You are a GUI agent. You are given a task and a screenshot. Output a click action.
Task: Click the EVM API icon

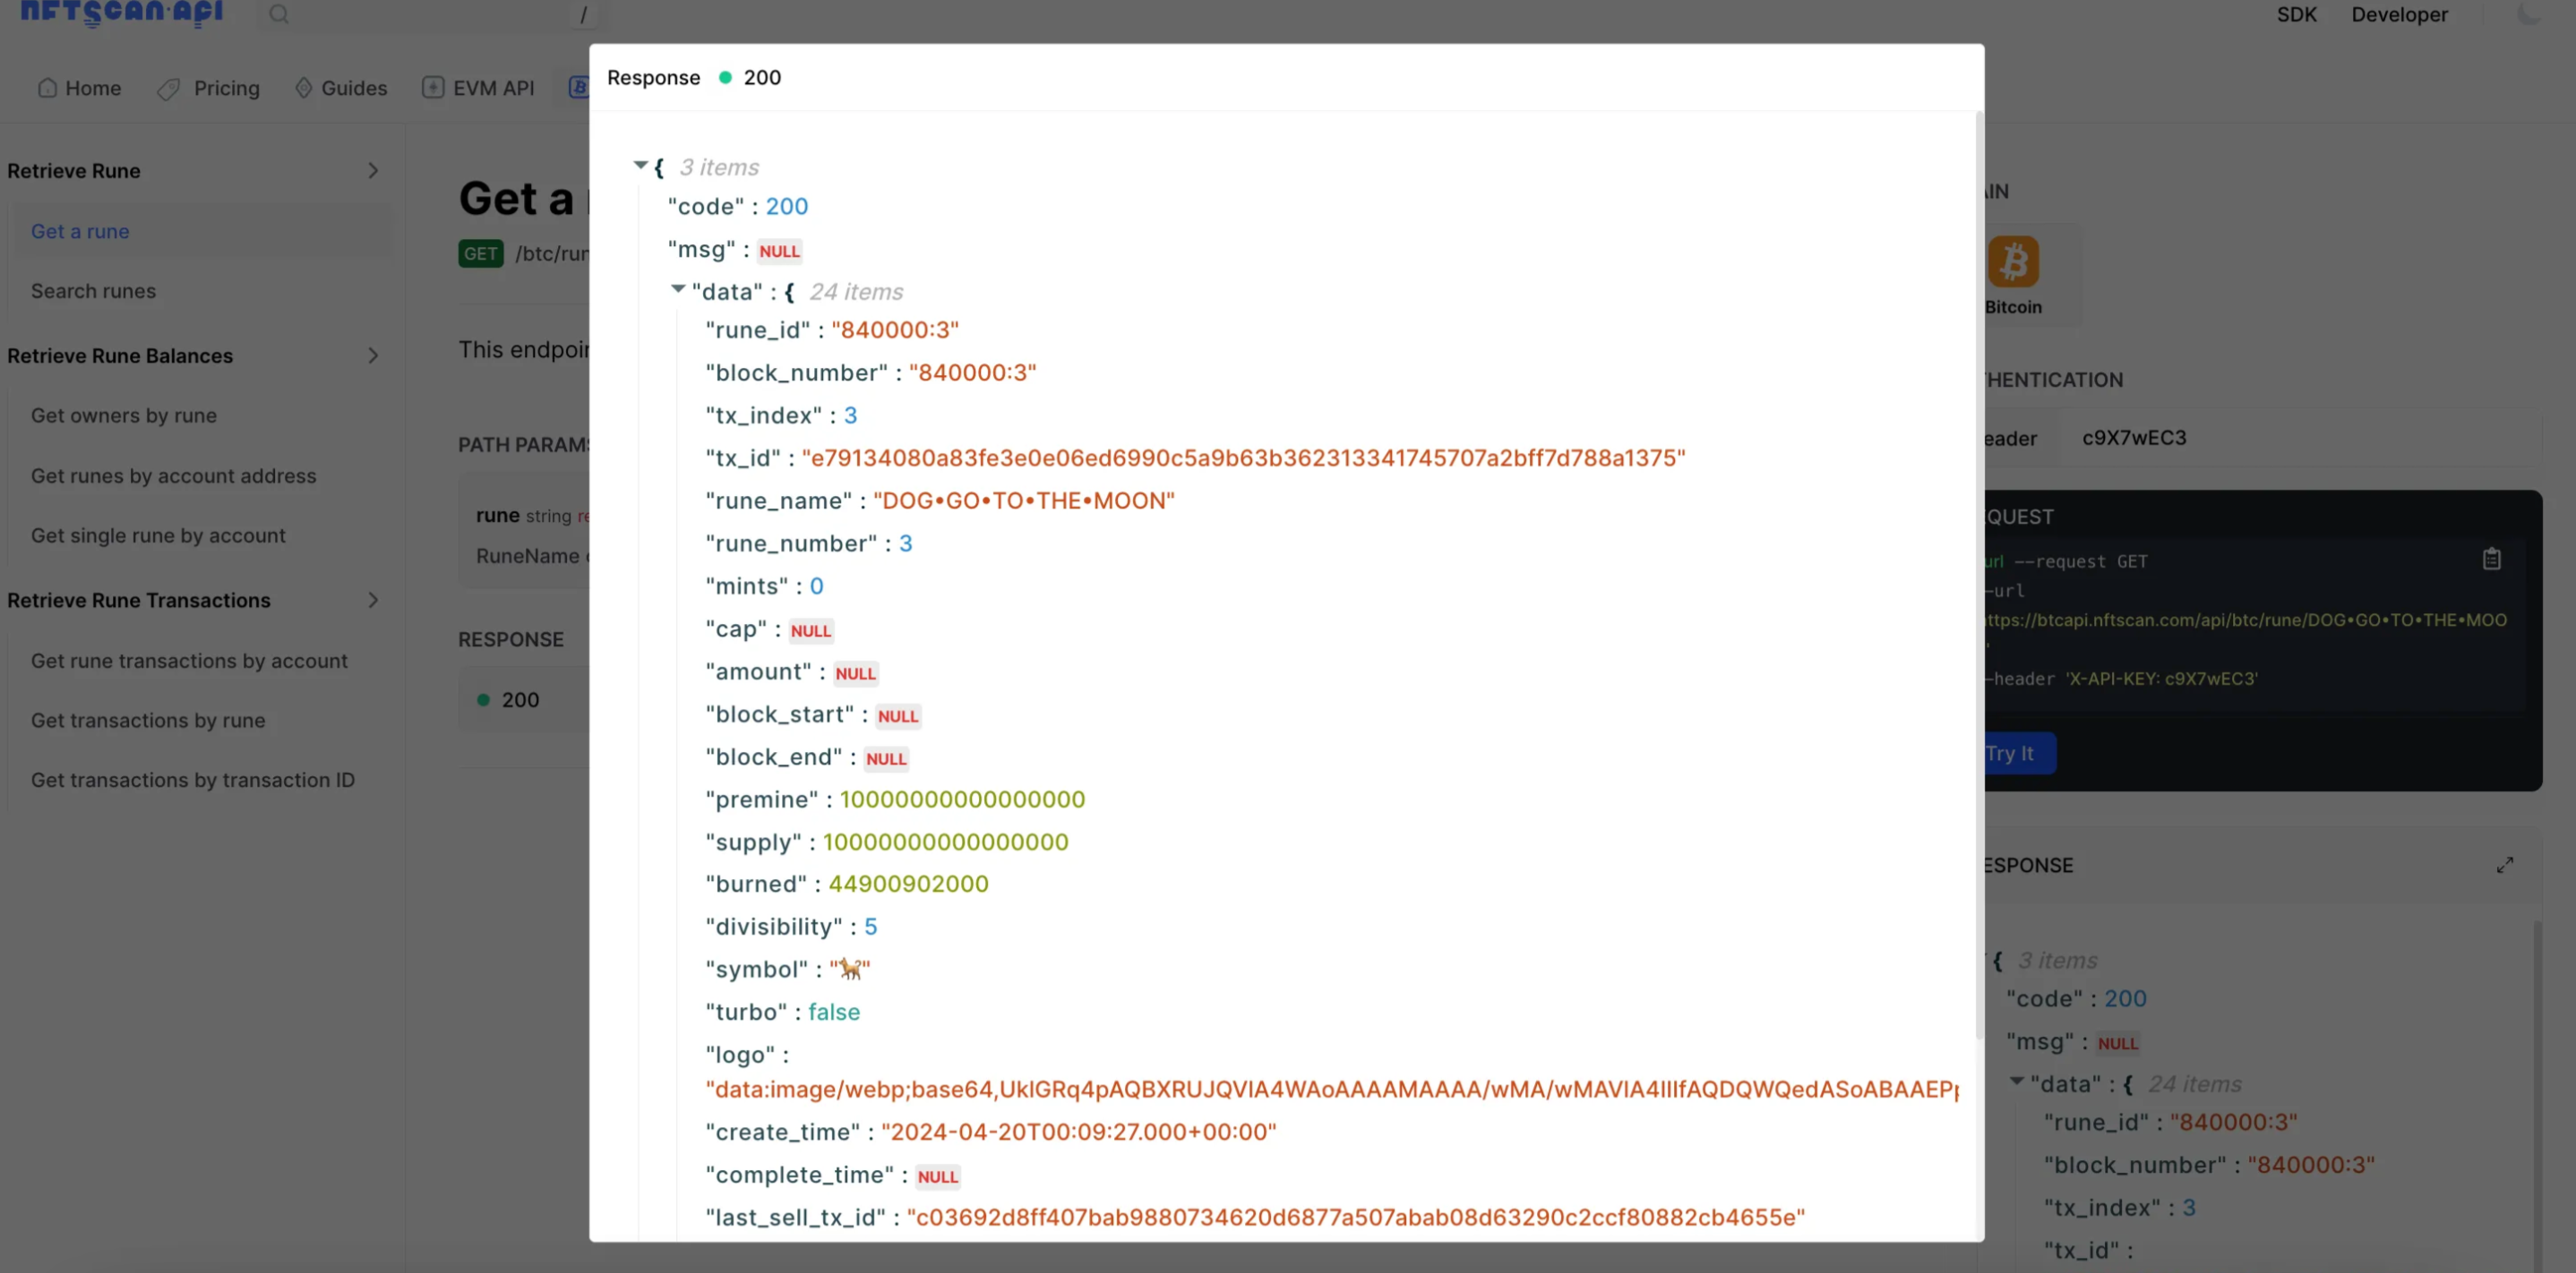click(x=432, y=88)
